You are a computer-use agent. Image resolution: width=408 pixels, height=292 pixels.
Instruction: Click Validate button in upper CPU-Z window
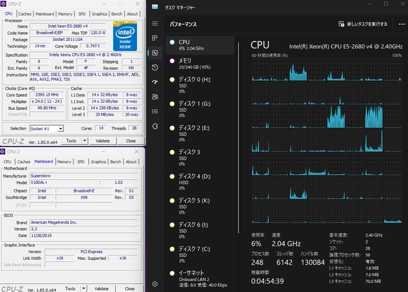pyautogui.click(x=102, y=141)
